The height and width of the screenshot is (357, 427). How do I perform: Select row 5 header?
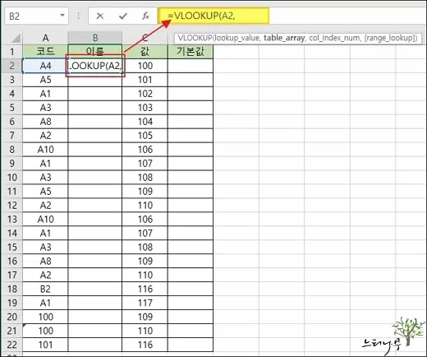tap(11, 108)
